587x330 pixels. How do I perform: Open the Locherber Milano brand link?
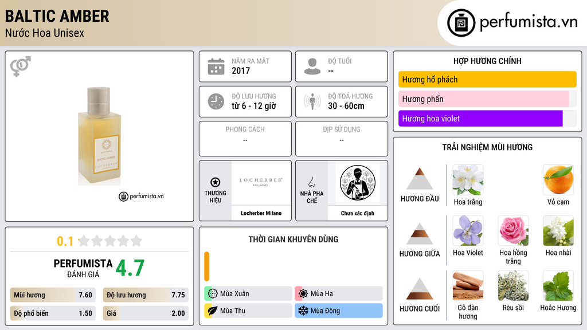pos(261,213)
